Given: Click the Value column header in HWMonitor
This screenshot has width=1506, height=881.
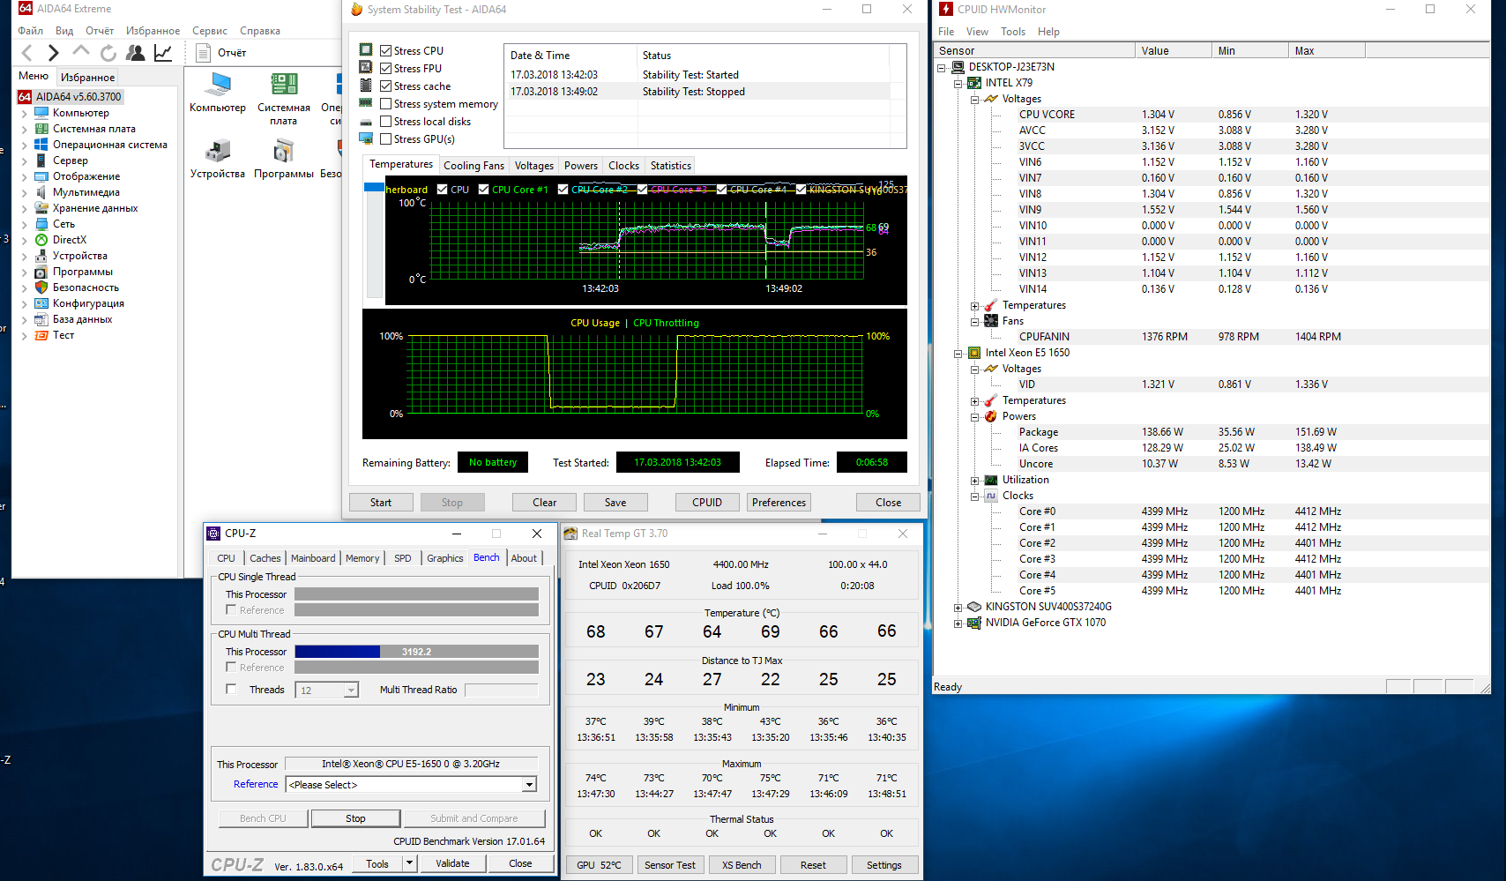Looking at the screenshot, I should coord(1174,51).
